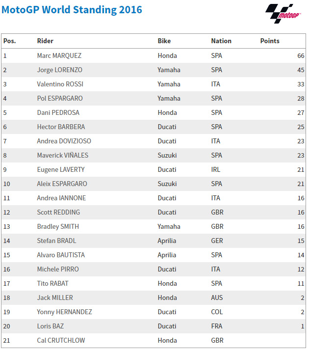Click Cal CRUTCHLOW's name
Image resolution: width=309 pixels, height=352 pixels.
coord(61,341)
